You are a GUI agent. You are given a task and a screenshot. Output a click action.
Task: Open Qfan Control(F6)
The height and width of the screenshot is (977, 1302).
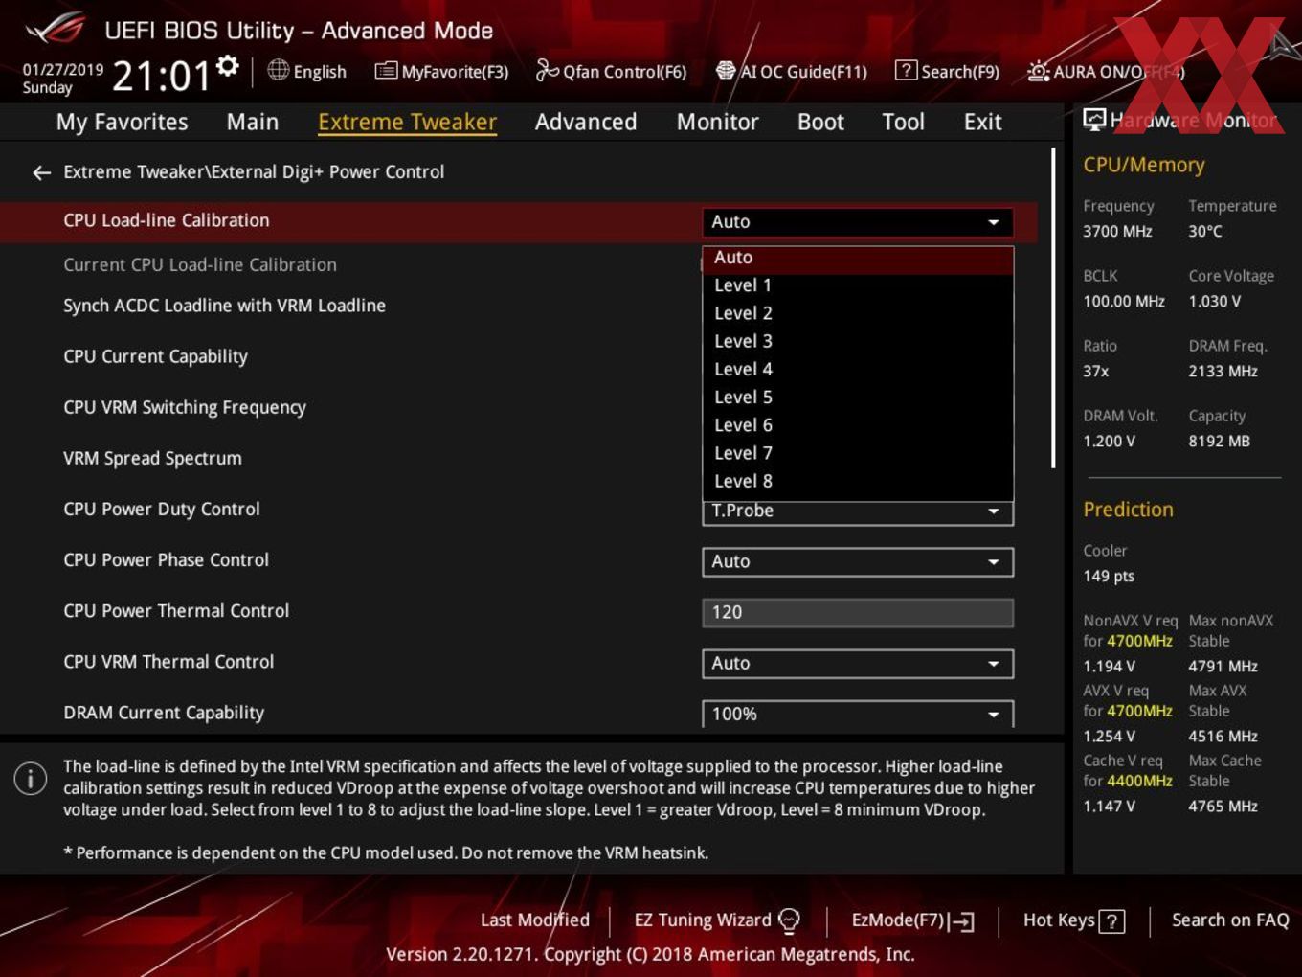coord(611,71)
